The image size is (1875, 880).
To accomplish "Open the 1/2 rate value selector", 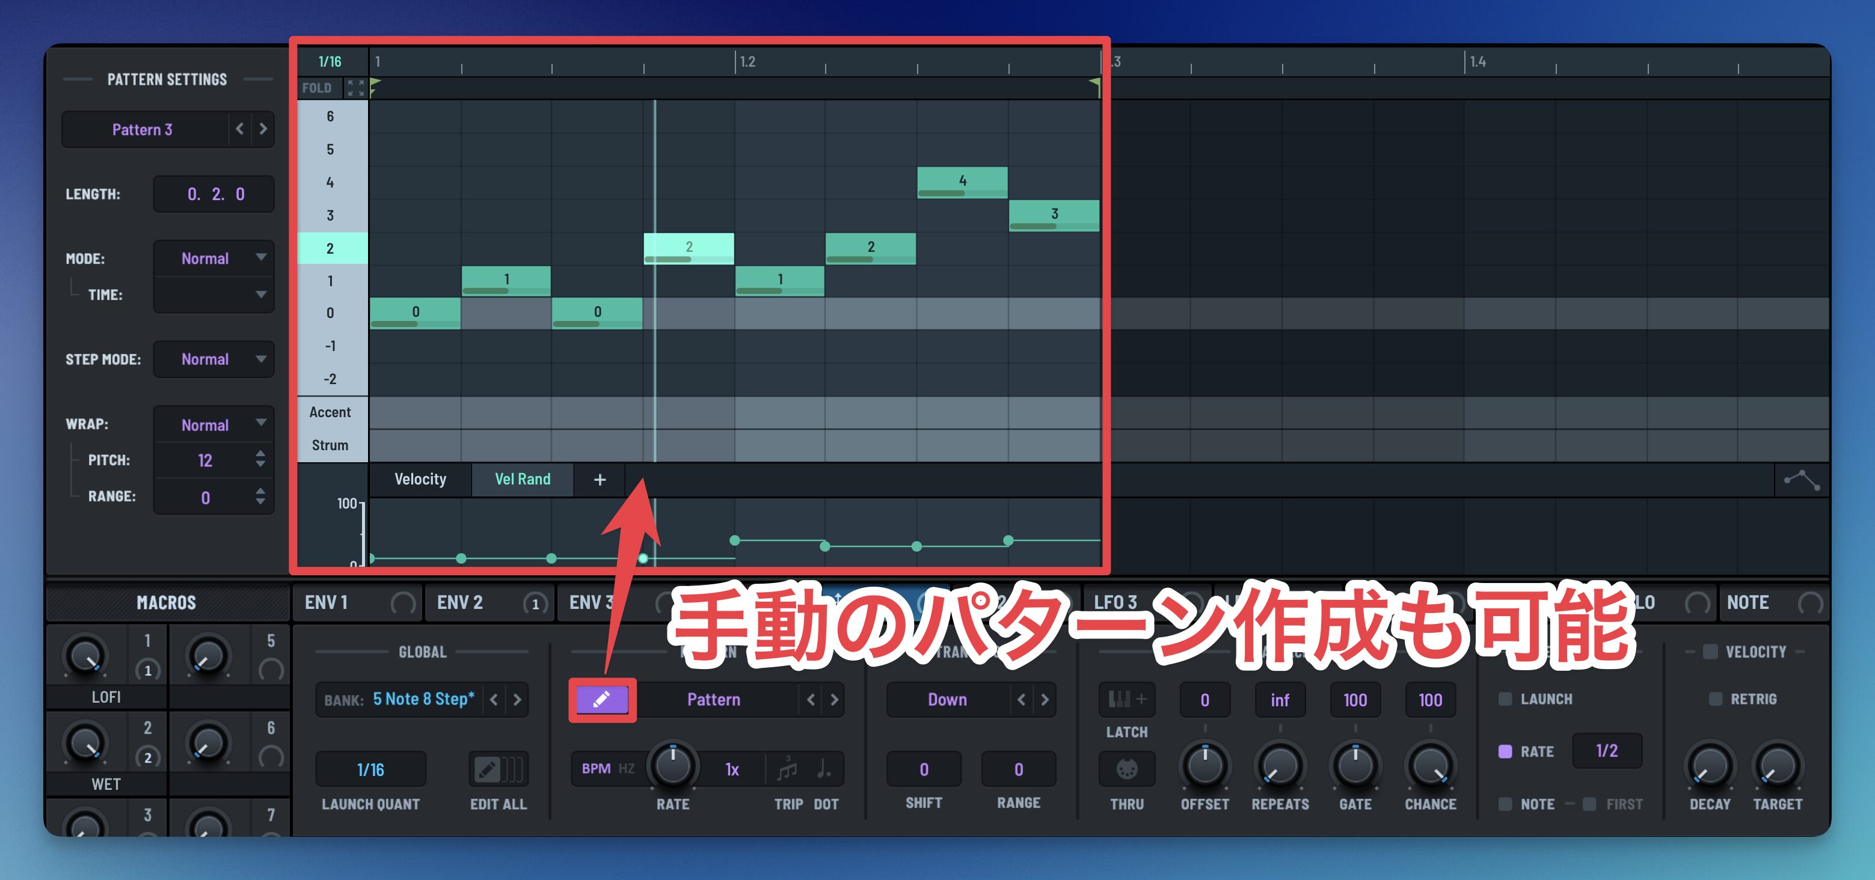I will point(1606,751).
